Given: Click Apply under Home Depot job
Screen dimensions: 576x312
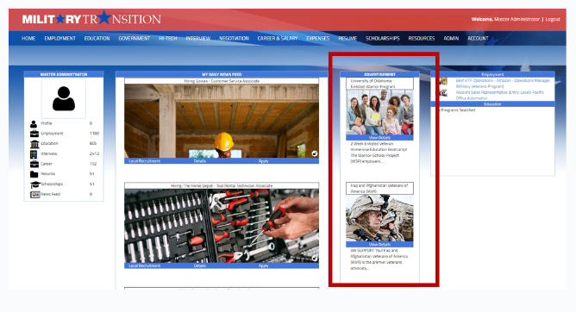Looking at the screenshot, I should coord(263,265).
